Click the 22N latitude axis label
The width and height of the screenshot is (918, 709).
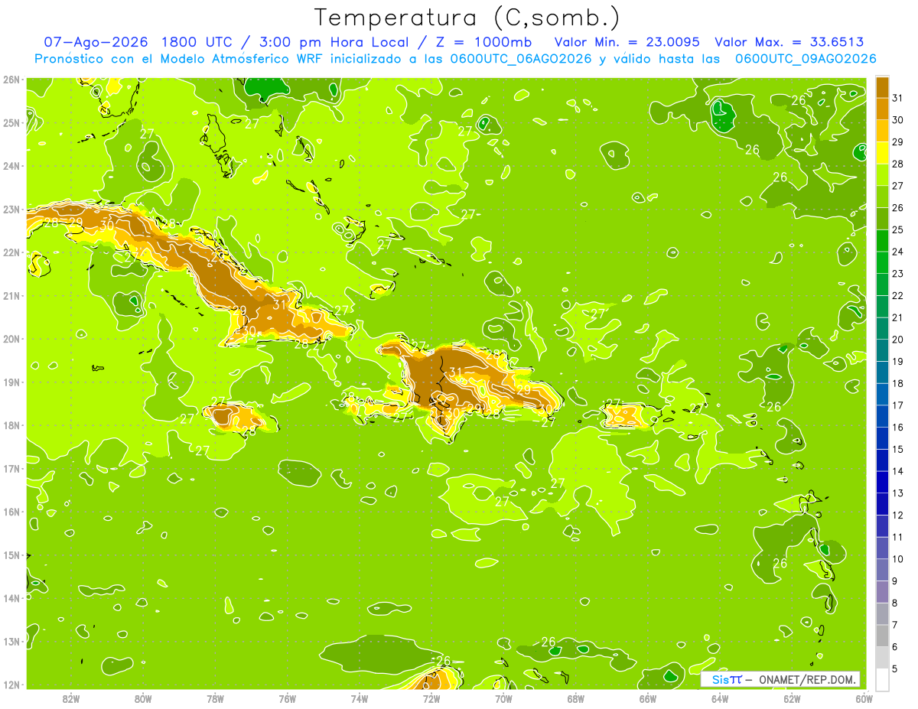click(x=11, y=252)
